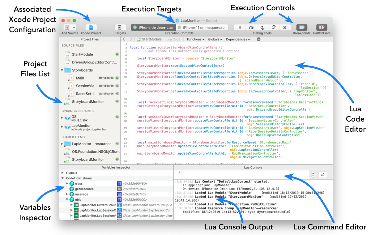Toggle the Breakpoints button
Viewport: 371px width, 235px height.
coord(302,28)
